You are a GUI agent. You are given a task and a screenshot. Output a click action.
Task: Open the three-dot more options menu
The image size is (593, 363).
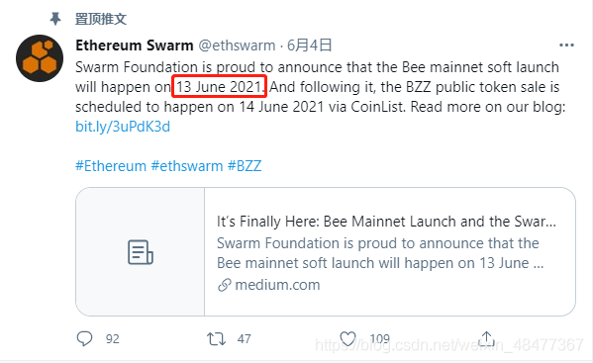click(x=566, y=45)
